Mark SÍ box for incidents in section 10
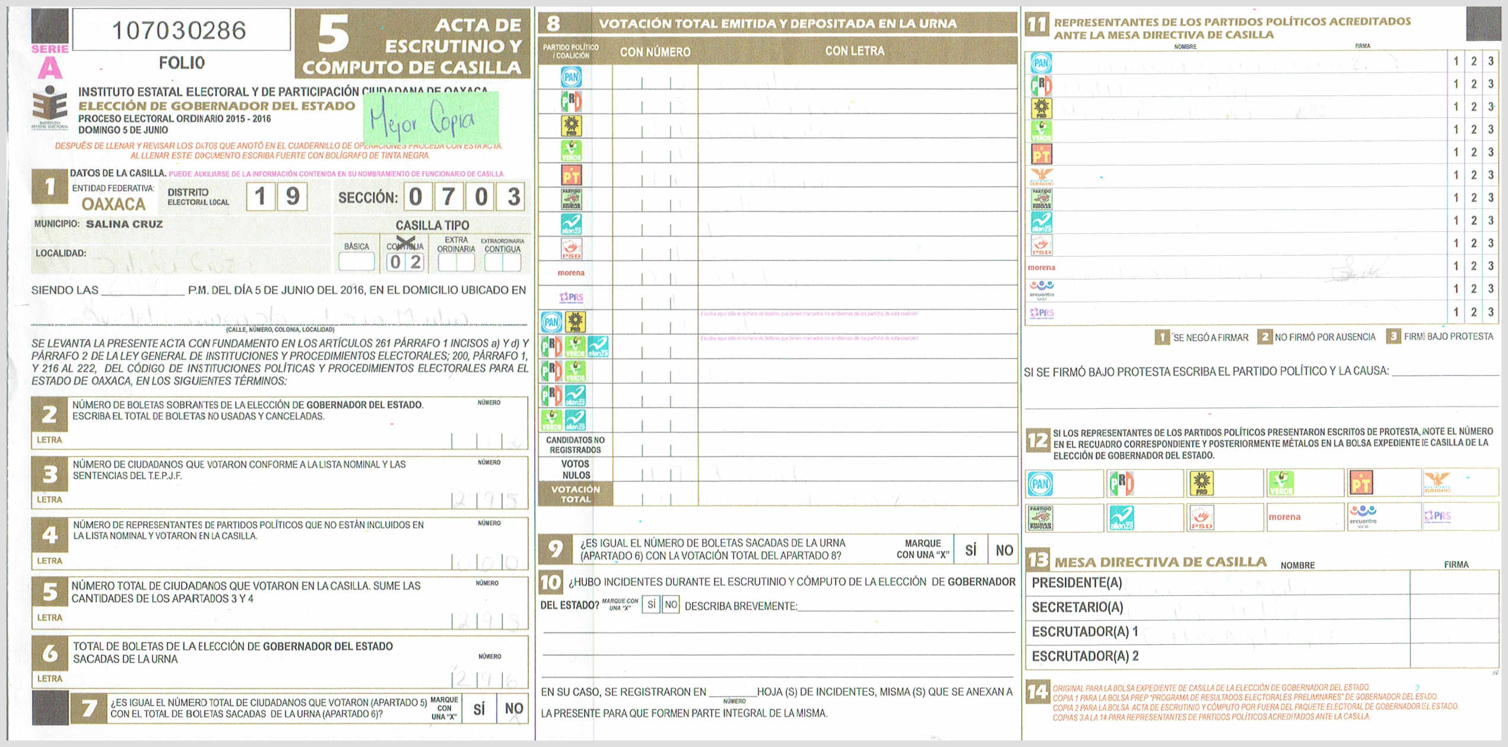 651,605
